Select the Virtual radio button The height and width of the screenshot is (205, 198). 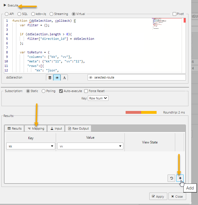tap(74, 14)
